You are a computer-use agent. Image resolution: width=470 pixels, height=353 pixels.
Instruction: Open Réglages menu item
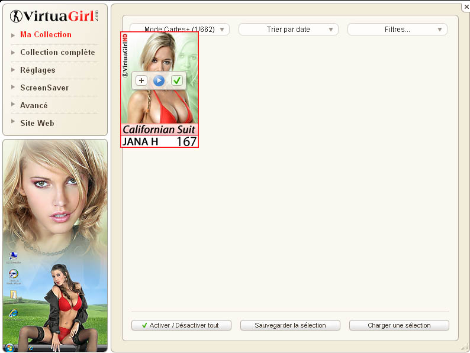click(x=38, y=70)
